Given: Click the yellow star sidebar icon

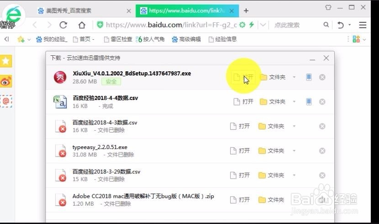Looking at the screenshot, I should (x=6, y=61).
